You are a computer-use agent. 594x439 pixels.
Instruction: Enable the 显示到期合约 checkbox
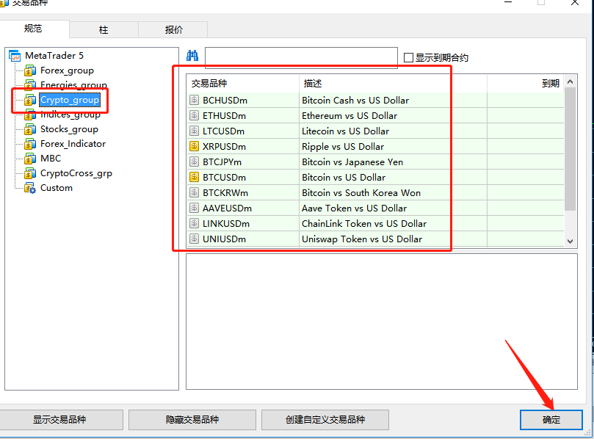tap(408, 57)
